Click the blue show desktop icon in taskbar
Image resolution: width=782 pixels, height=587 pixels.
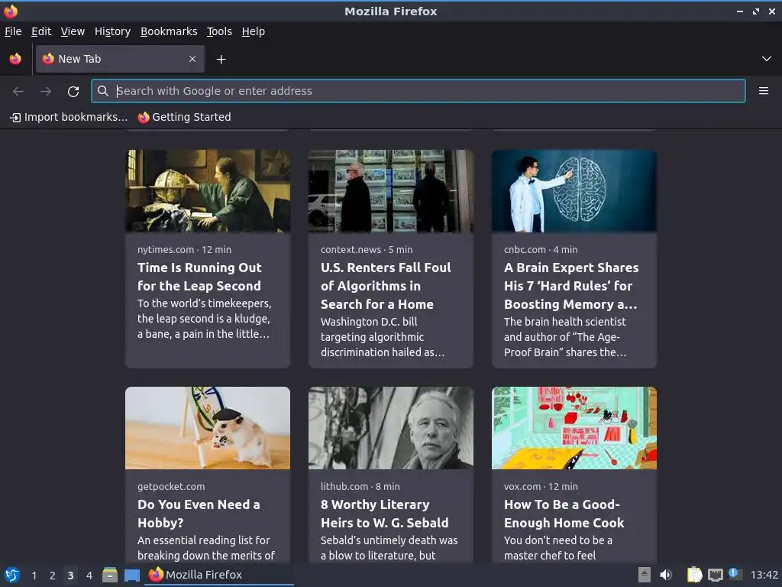click(x=131, y=576)
